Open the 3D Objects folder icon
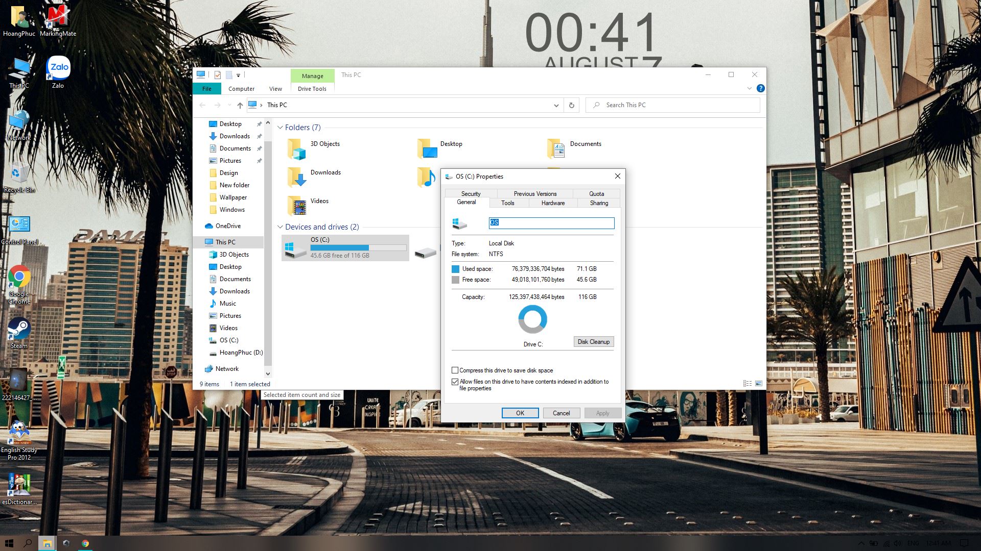981x551 pixels. [x=296, y=149]
